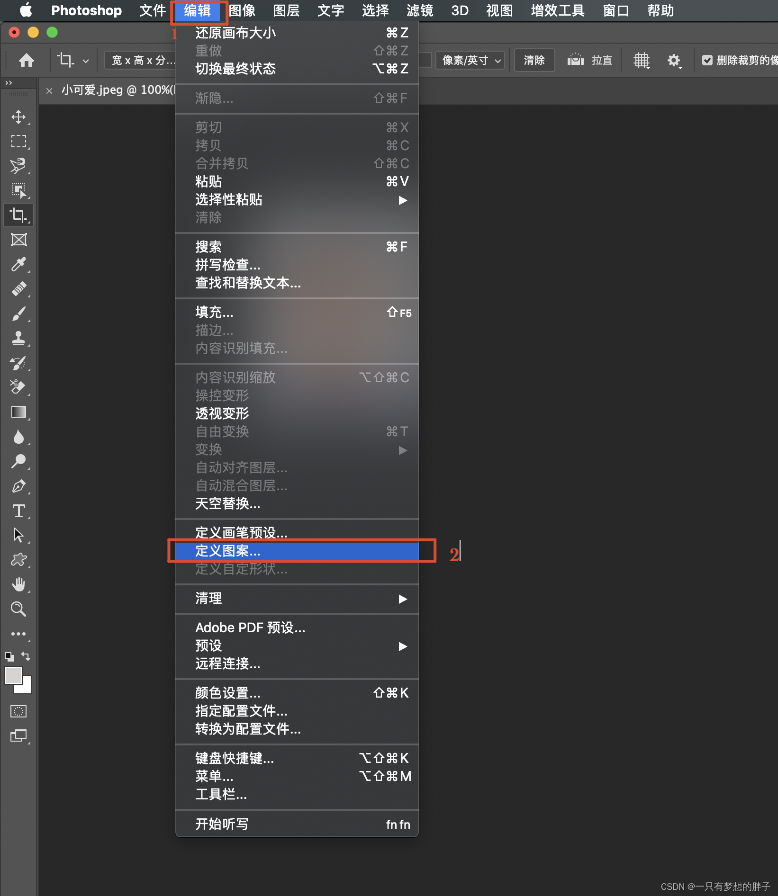Select the Move tool
778x896 pixels.
pos(18,117)
